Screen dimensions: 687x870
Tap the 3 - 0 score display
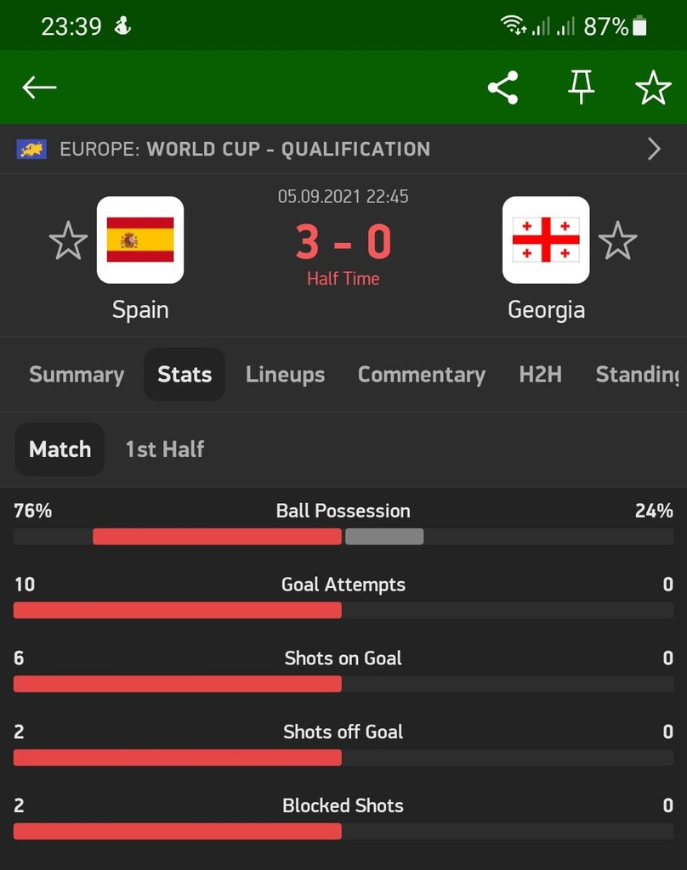point(343,242)
